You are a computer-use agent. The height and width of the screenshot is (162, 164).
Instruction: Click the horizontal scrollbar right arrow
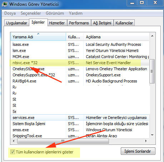[x=146, y=141]
